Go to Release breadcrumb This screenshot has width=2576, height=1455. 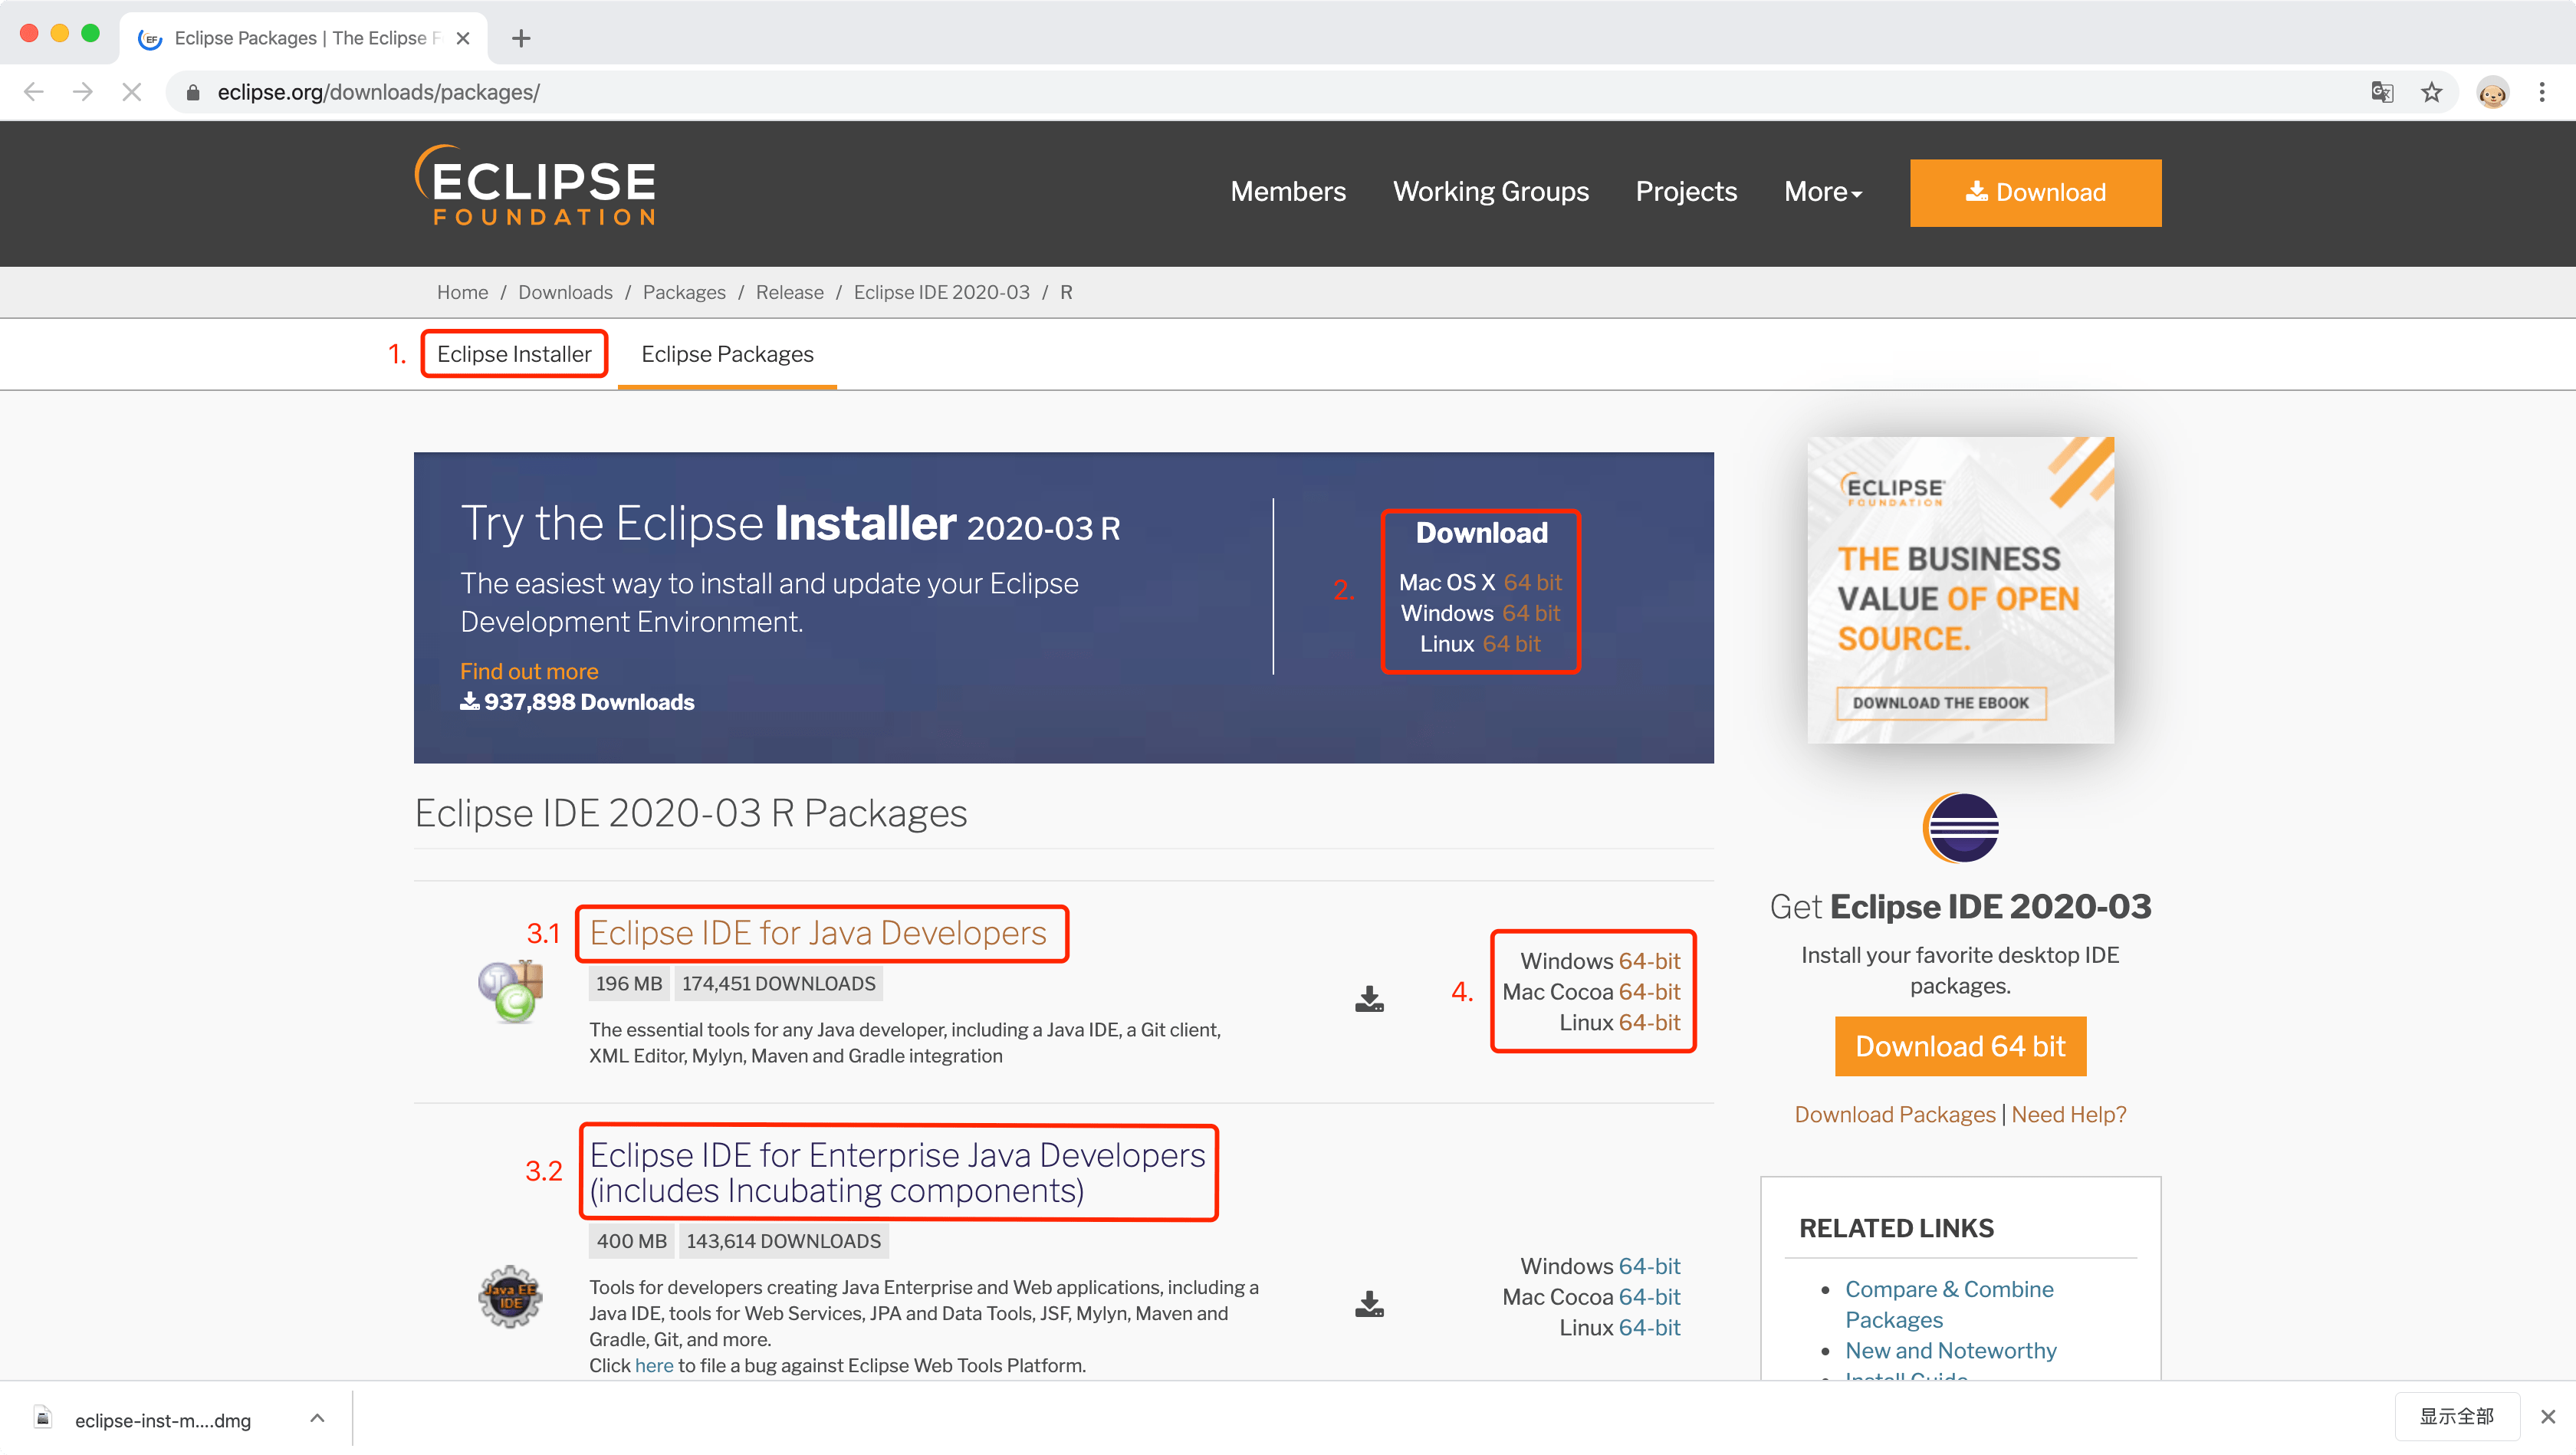point(789,292)
